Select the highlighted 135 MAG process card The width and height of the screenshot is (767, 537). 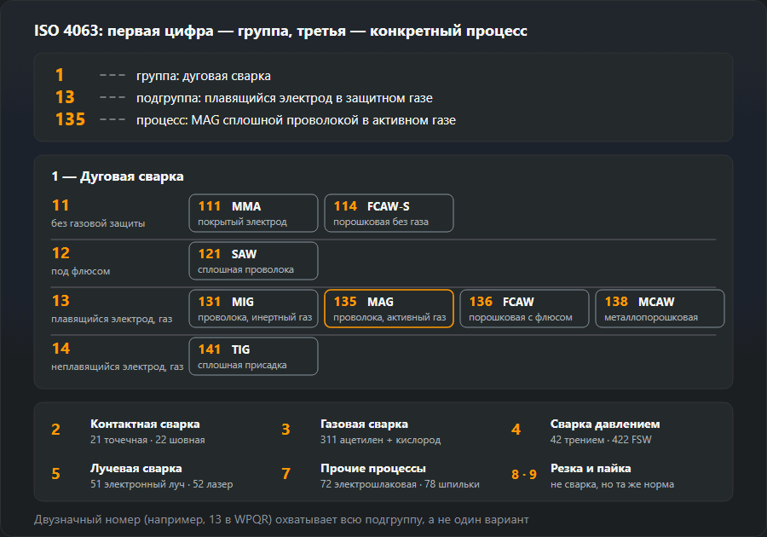click(x=389, y=309)
